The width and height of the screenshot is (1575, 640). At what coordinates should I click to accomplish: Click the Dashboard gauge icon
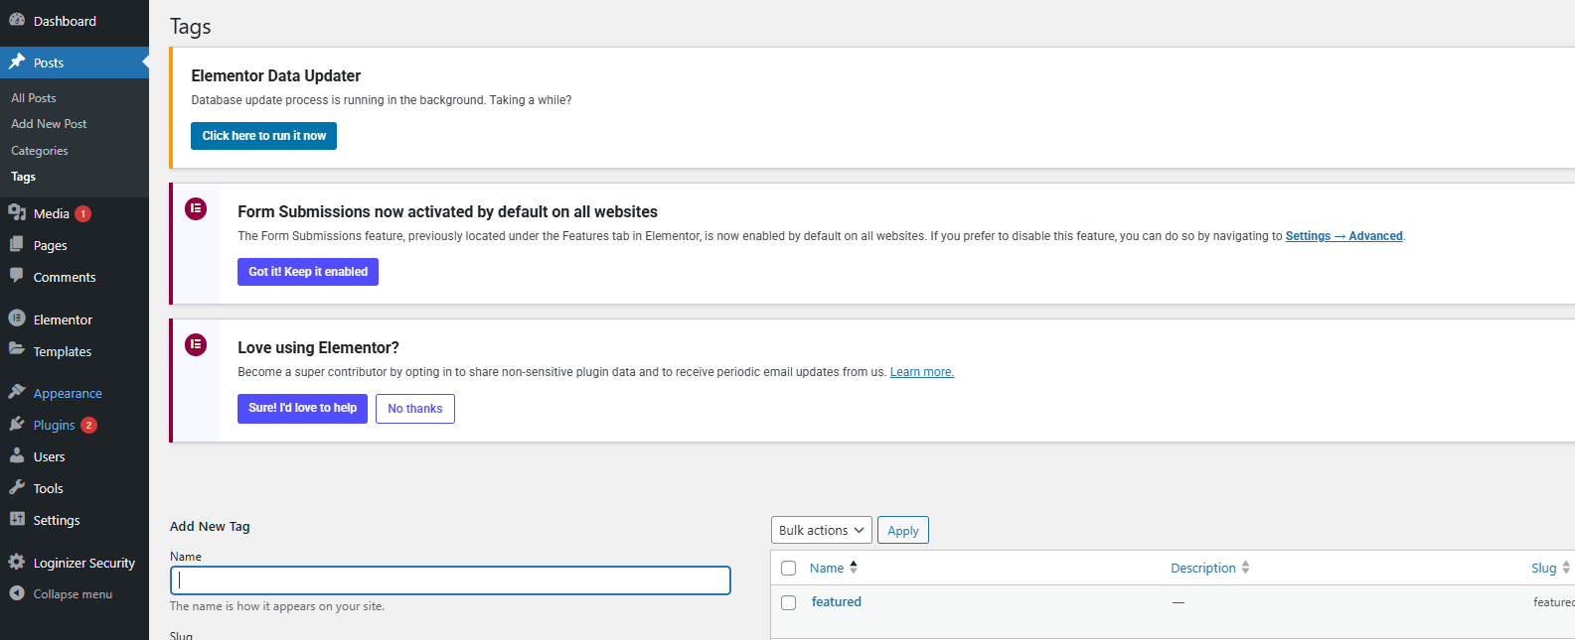click(x=17, y=20)
